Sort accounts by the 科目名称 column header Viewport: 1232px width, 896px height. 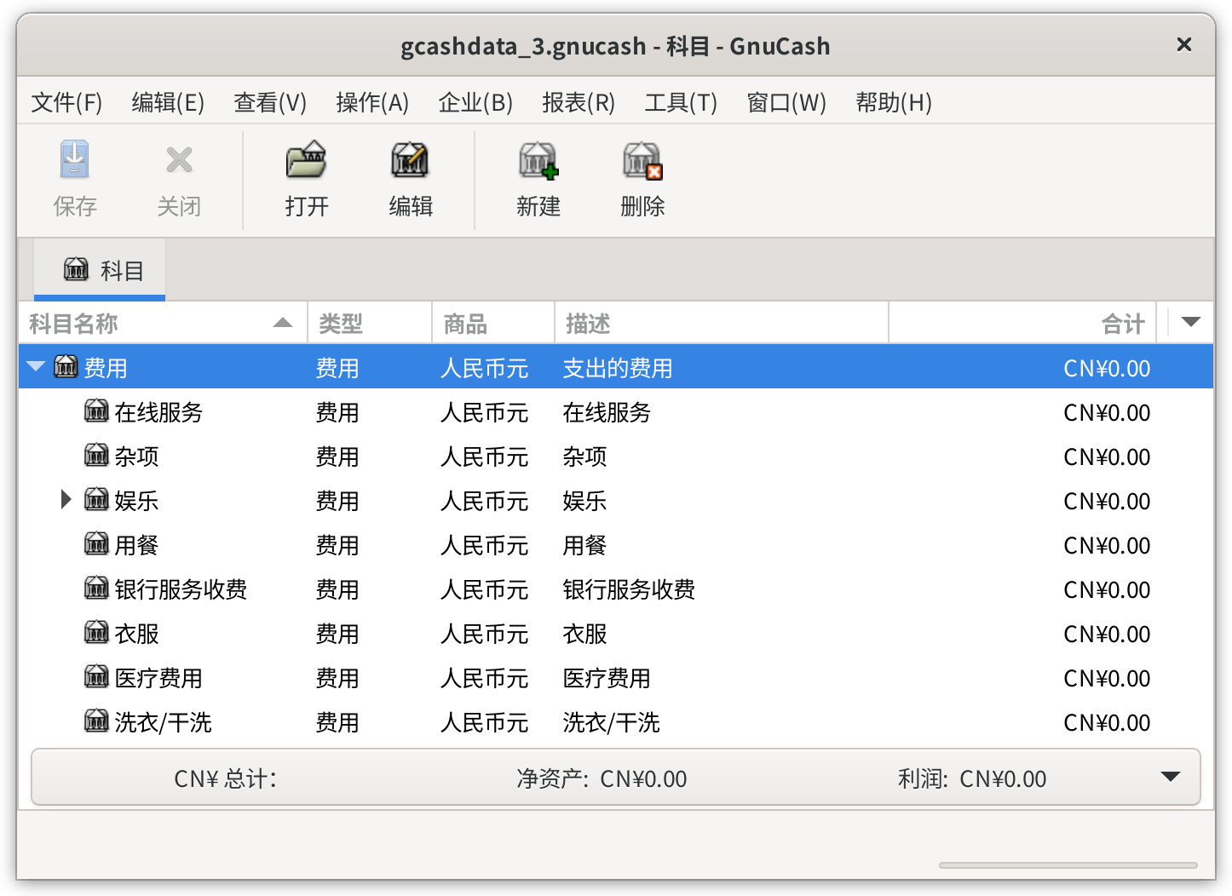(163, 323)
